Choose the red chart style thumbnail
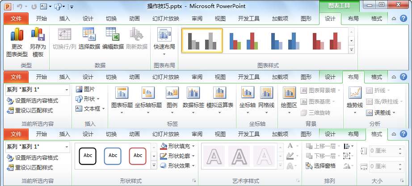 (327, 41)
